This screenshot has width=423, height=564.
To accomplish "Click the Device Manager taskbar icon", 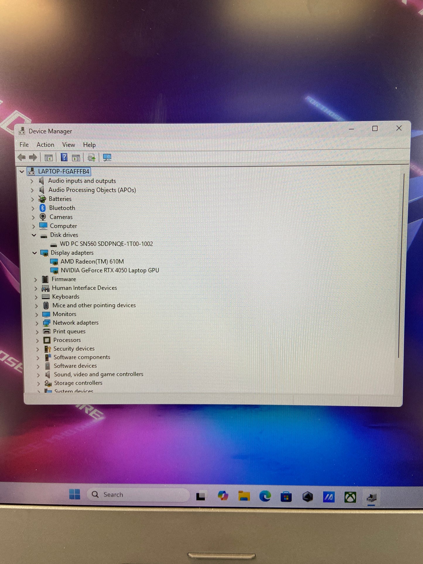I will click(371, 498).
